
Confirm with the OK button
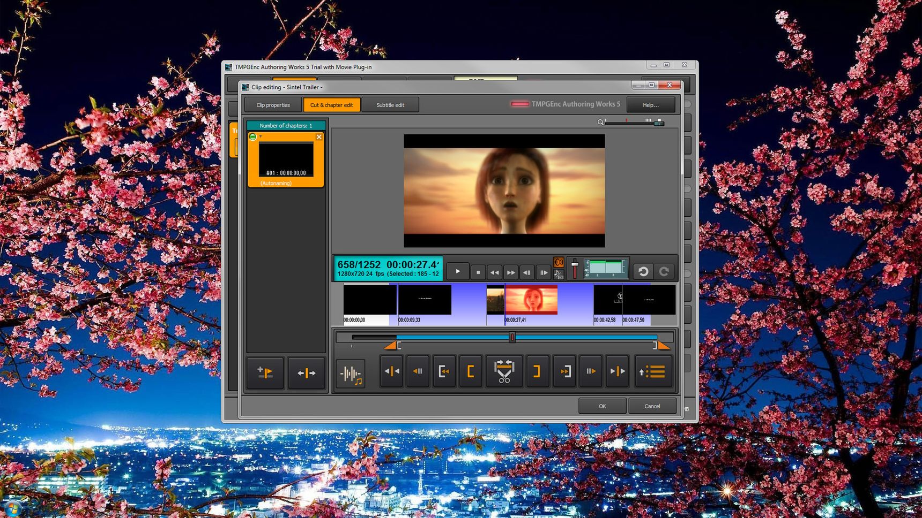tap(602, 406)
